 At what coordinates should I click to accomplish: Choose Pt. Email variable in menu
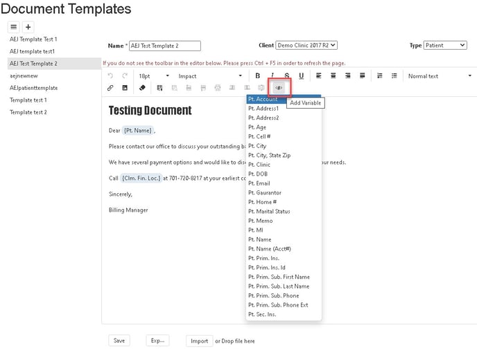259,183
